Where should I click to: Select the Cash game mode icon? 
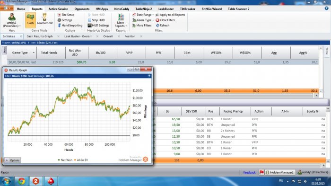30,20
